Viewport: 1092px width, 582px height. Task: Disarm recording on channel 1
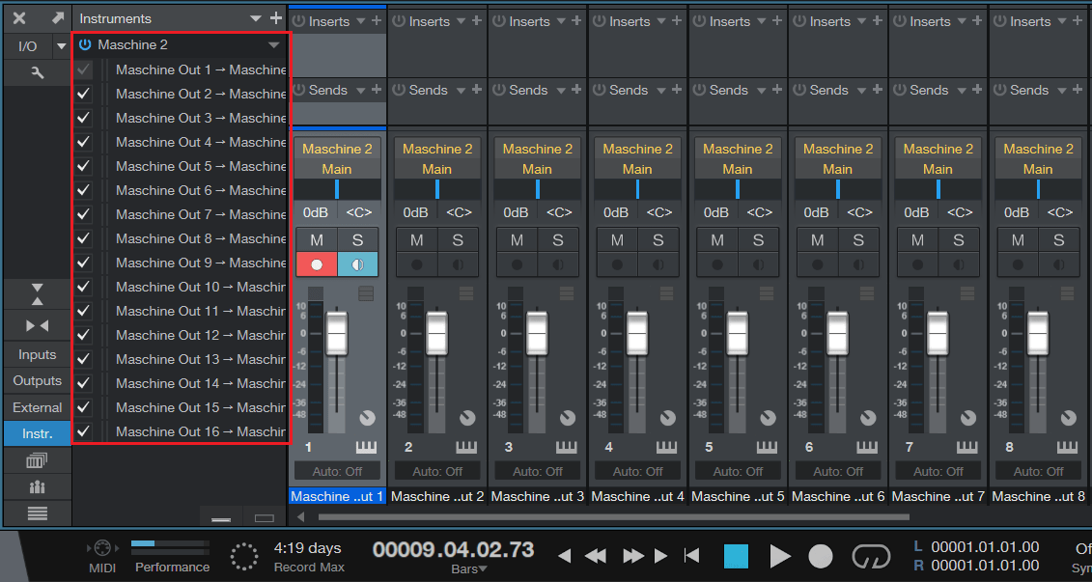click(x=316, y=263)
